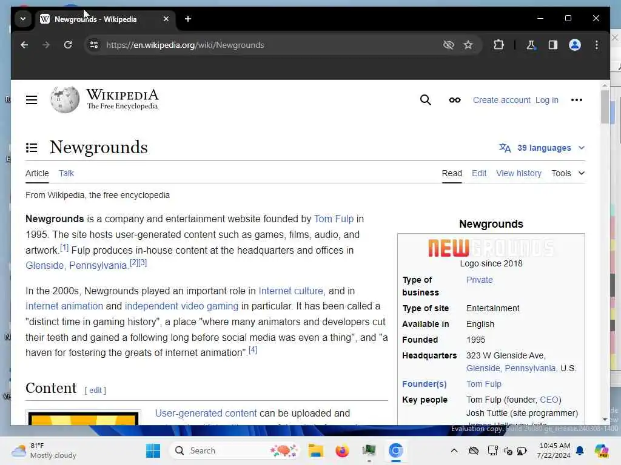Open the Edit tab

479,173
